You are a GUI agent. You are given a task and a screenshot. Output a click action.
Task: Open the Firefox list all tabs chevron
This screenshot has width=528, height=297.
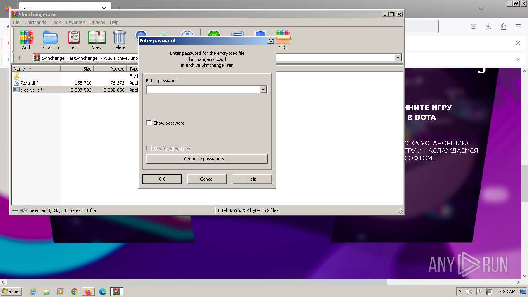481,9
